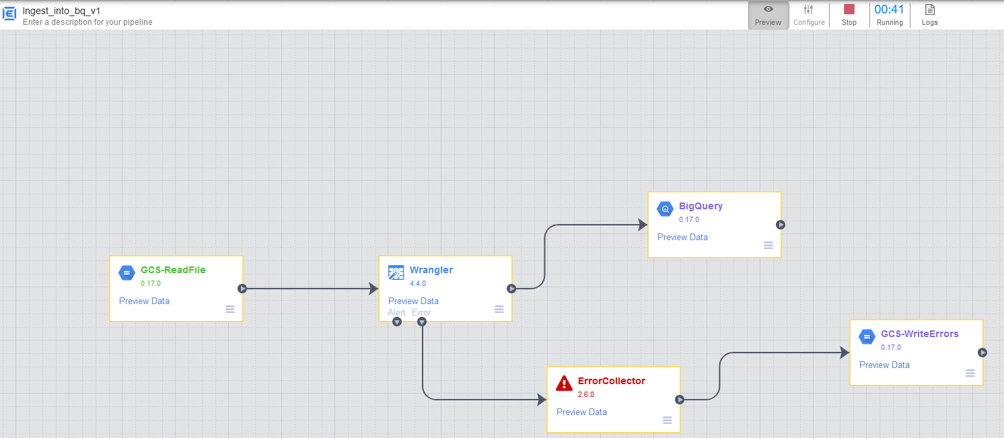Image resolution: width=1004 pixels, height=438 pixels.
Task: Open Preview Data on BigQuery node
Action: pyautogui.click(x=682, y=237)
